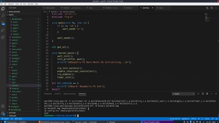Change indentation via Spaces: 4 status item
This screenshot has width=219, height=123.
click(185, 119)
